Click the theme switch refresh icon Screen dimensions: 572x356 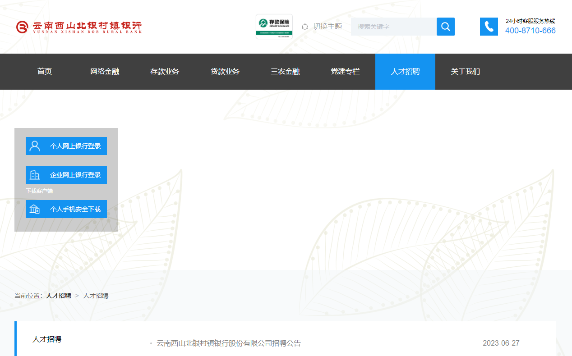305,27
